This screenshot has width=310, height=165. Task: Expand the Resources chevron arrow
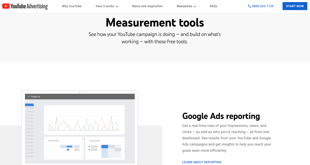(195, 7)
